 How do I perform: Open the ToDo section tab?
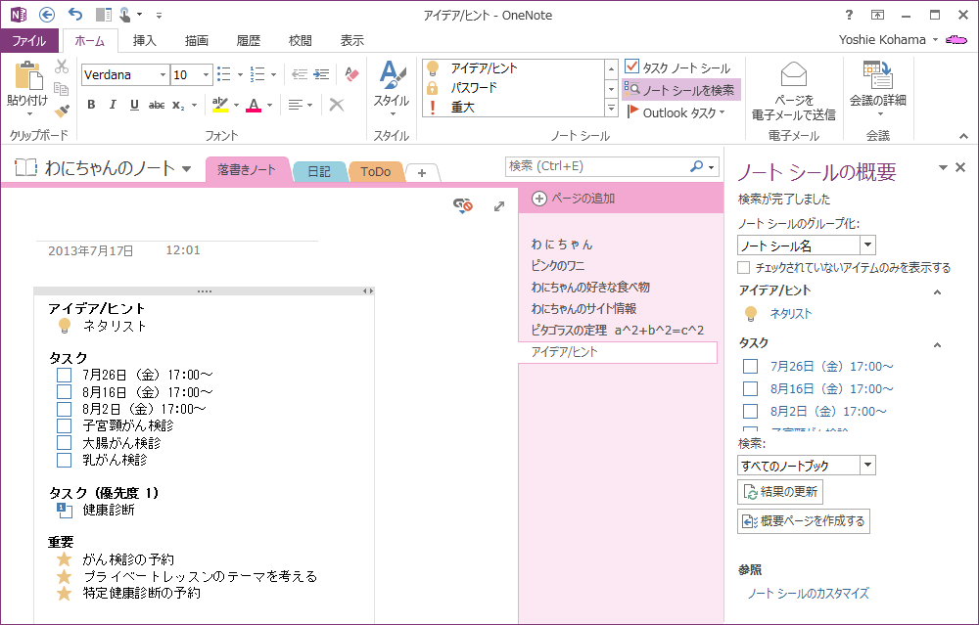tap(375, 171)
